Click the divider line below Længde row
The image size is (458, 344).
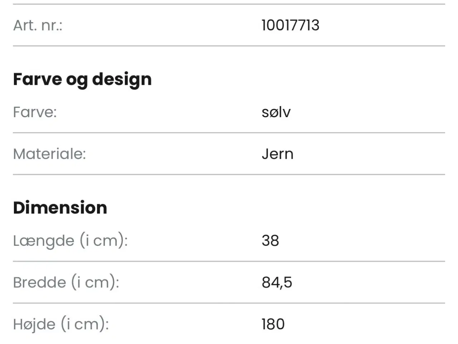[229, 261]
